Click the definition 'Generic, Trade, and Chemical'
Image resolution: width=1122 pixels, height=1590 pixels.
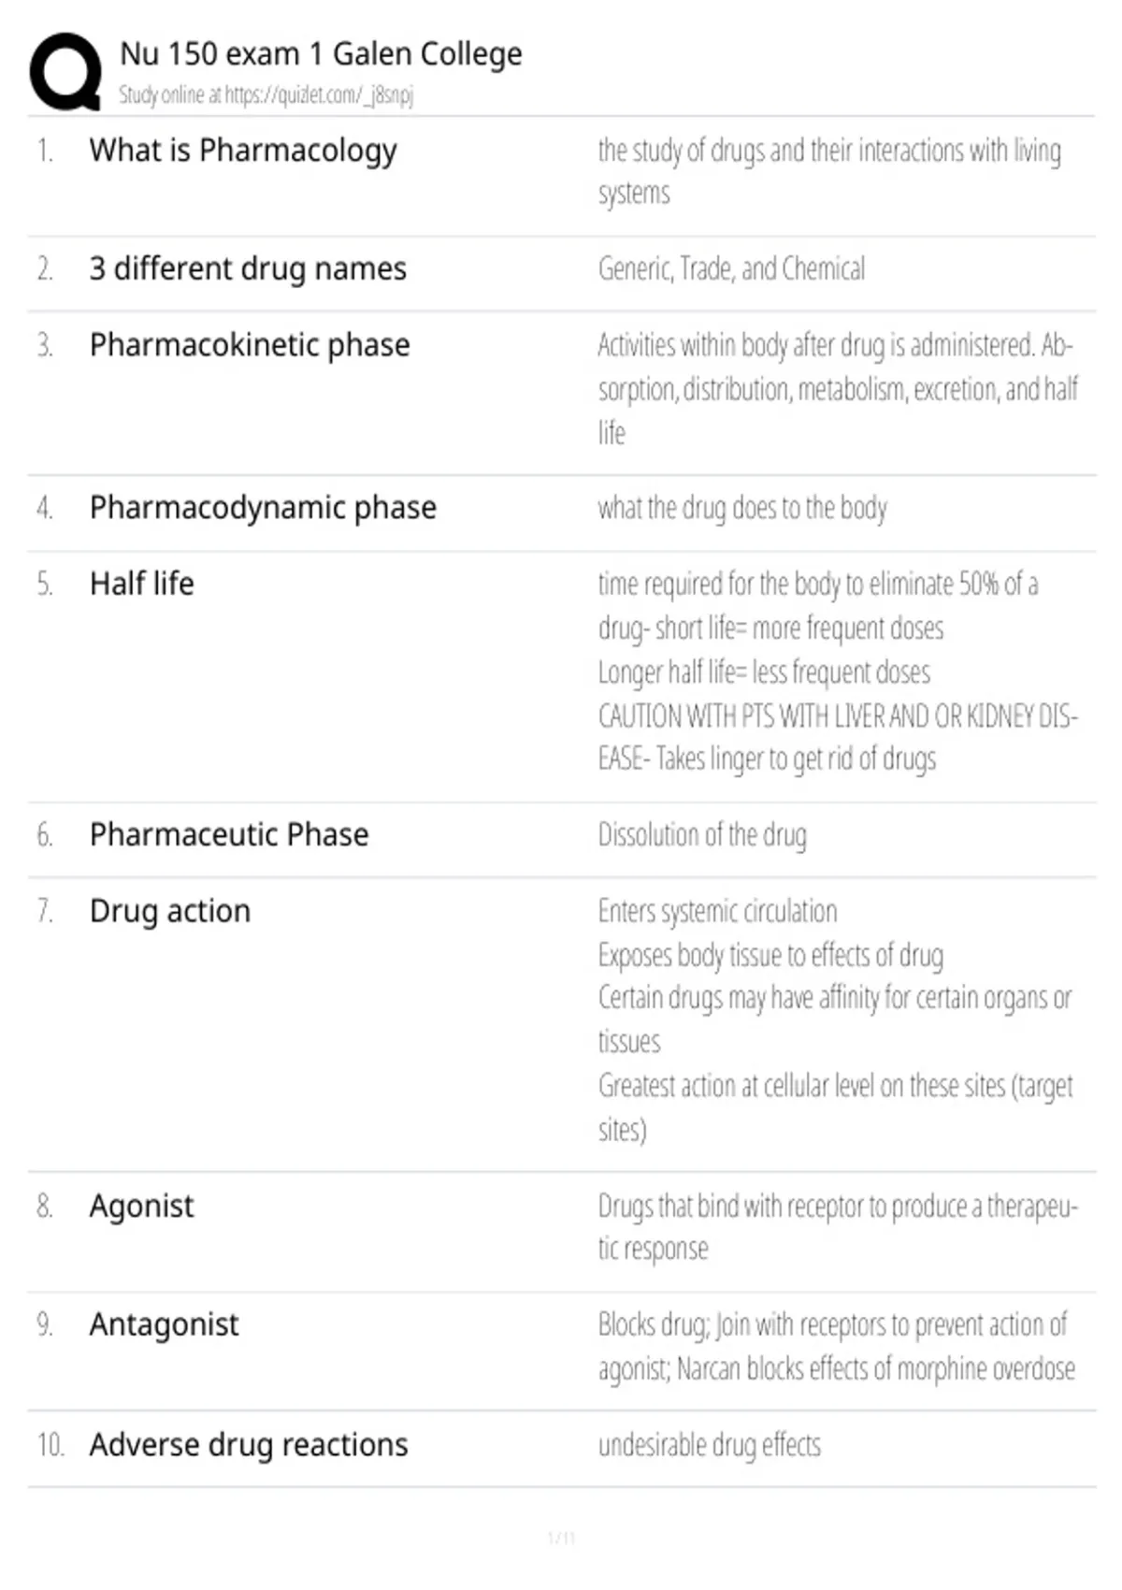tap(731, 269)
